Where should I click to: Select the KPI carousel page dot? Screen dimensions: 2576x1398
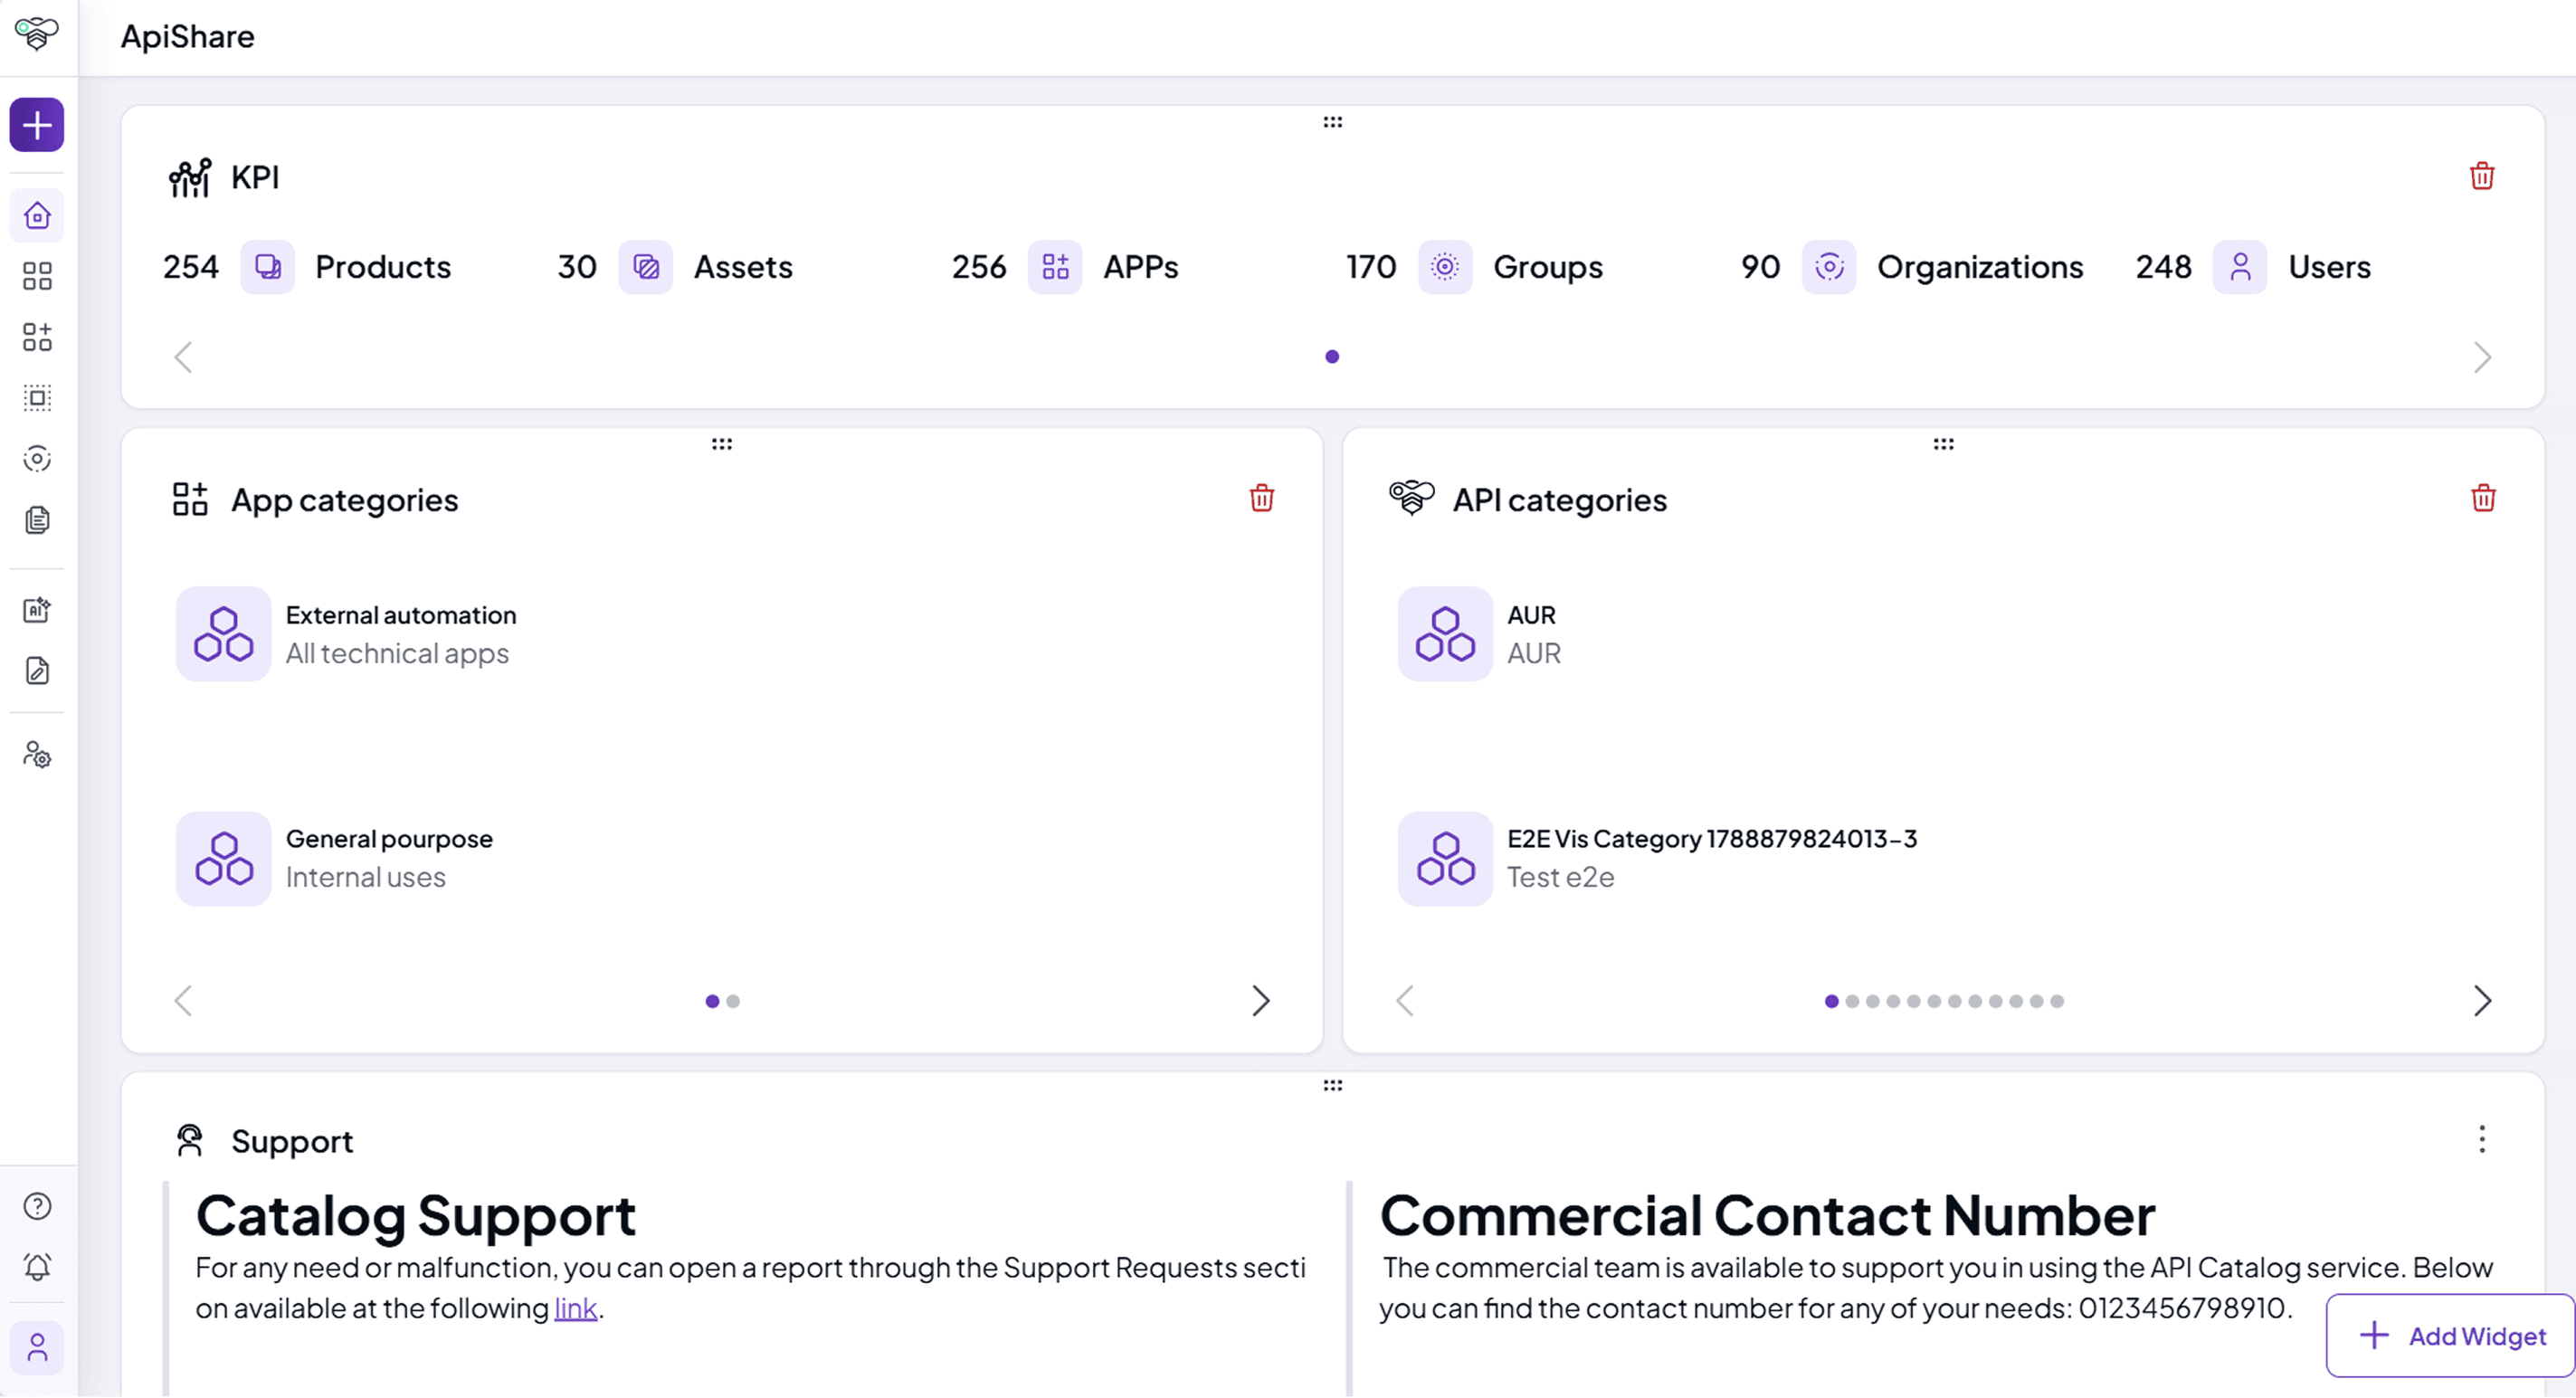[1332, 356]
